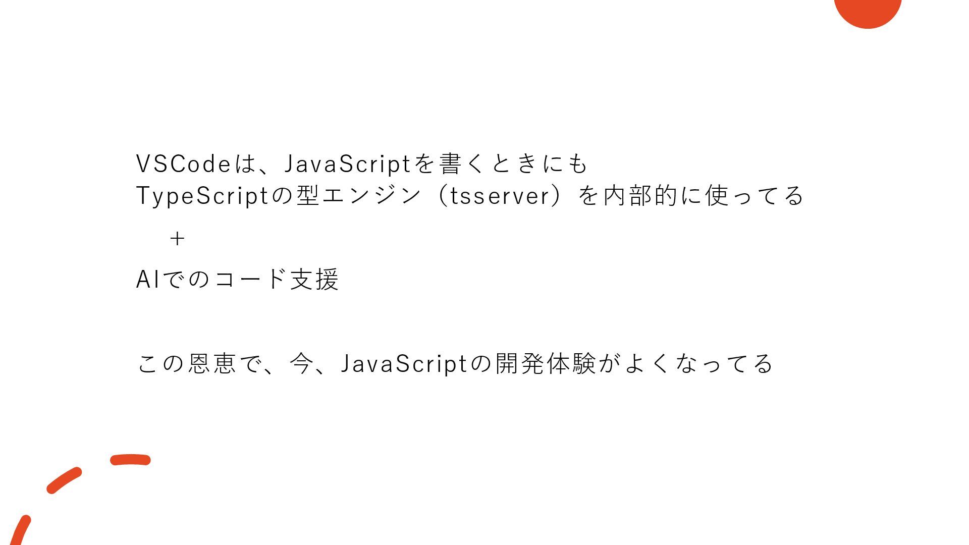Screen dimensions: 969x545
Task: Click the word 今 in last line
Action: tap(301, 363)
